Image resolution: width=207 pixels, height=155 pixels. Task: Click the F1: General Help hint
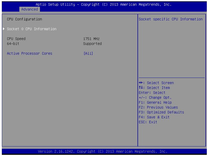point(155,102)
